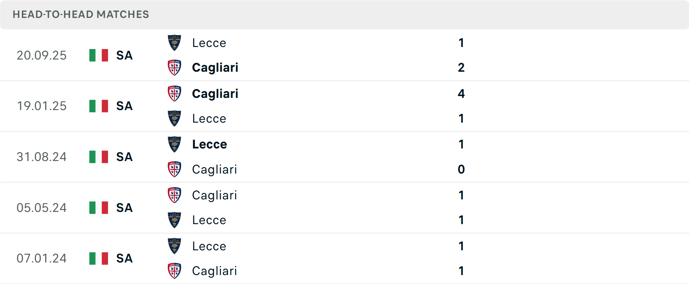
Task: Open the Cagliari logo in the 05.05.24 row
Action: click(x=174, y=195)
